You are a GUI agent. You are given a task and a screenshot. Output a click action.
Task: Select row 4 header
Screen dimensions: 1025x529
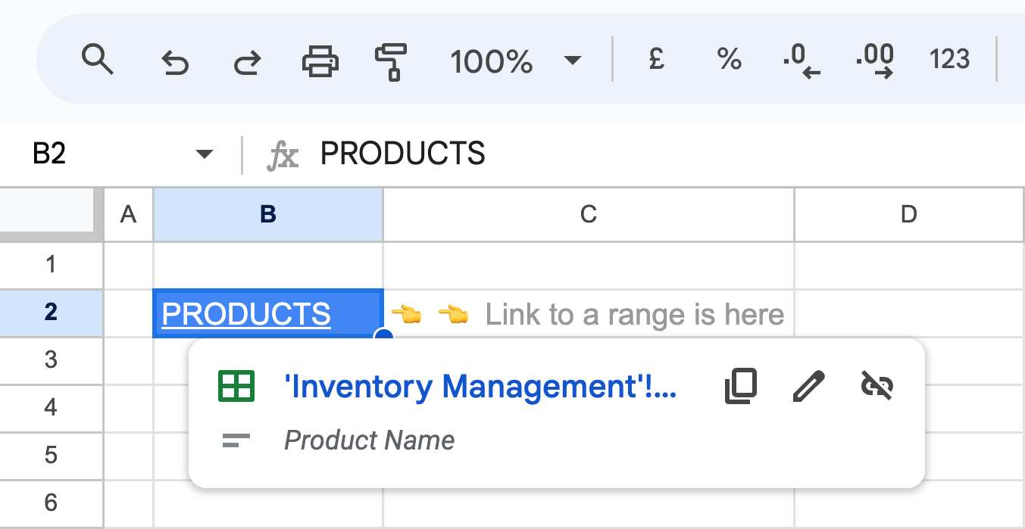(x=51, y=408)
